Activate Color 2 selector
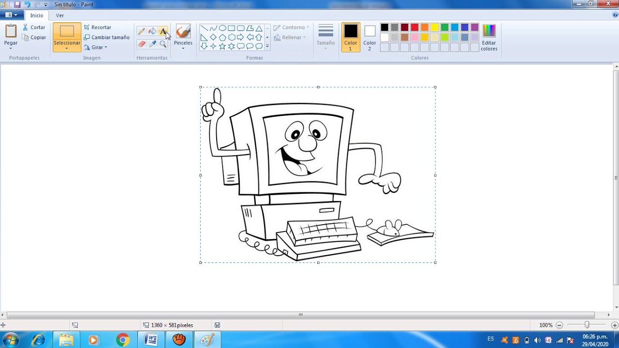 click(x=369, y=37)
